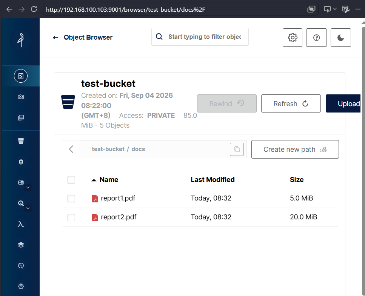
Task: Open the browser cast dropdown arrow
Action: (x=335, y=9)
